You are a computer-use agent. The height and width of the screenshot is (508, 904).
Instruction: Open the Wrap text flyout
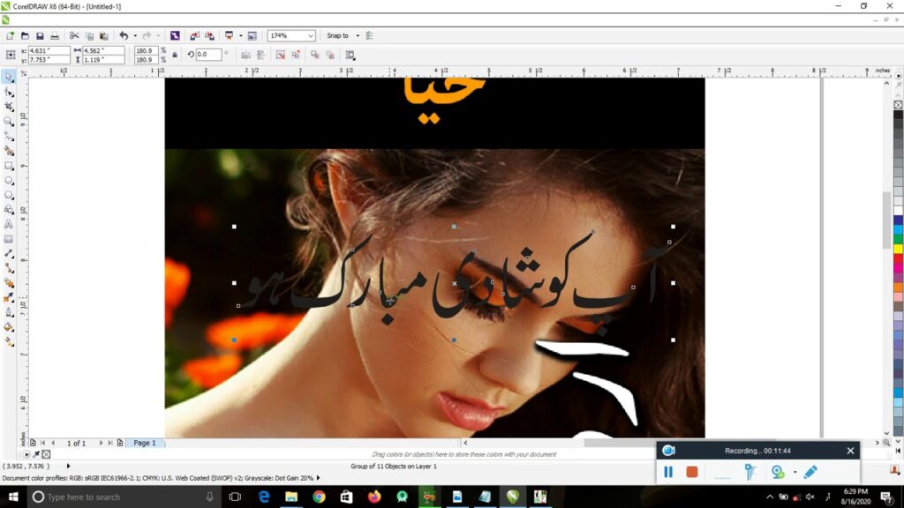[350, 56]
